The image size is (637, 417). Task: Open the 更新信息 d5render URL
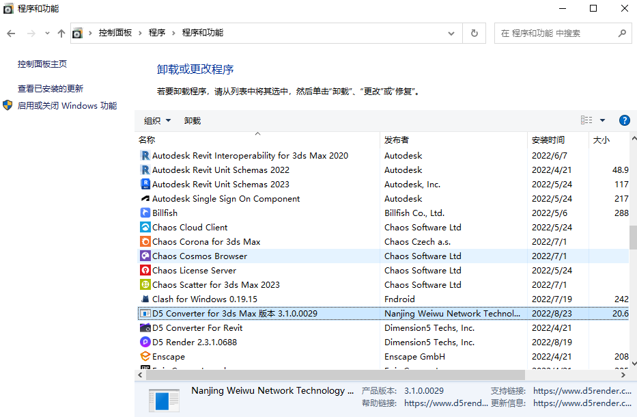pyautogui.click(x=582, y=403)
